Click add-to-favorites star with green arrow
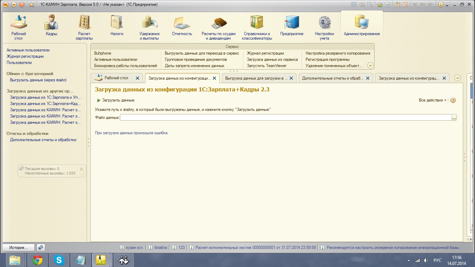The width and height of the screenshot is (475, 267). tap(380, 5)
